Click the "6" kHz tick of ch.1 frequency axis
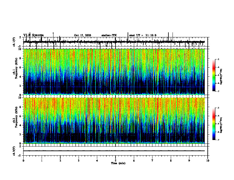234x180 pixels. click(21, 67)
